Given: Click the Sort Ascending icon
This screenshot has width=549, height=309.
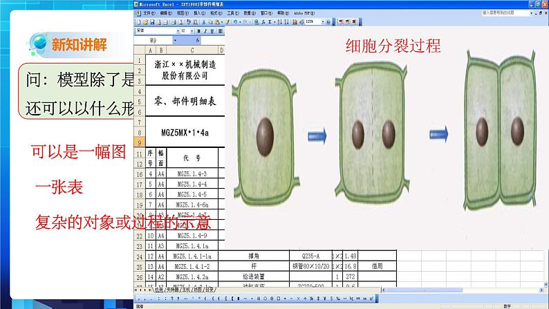Looking at the screenshot, I should 279,22.
